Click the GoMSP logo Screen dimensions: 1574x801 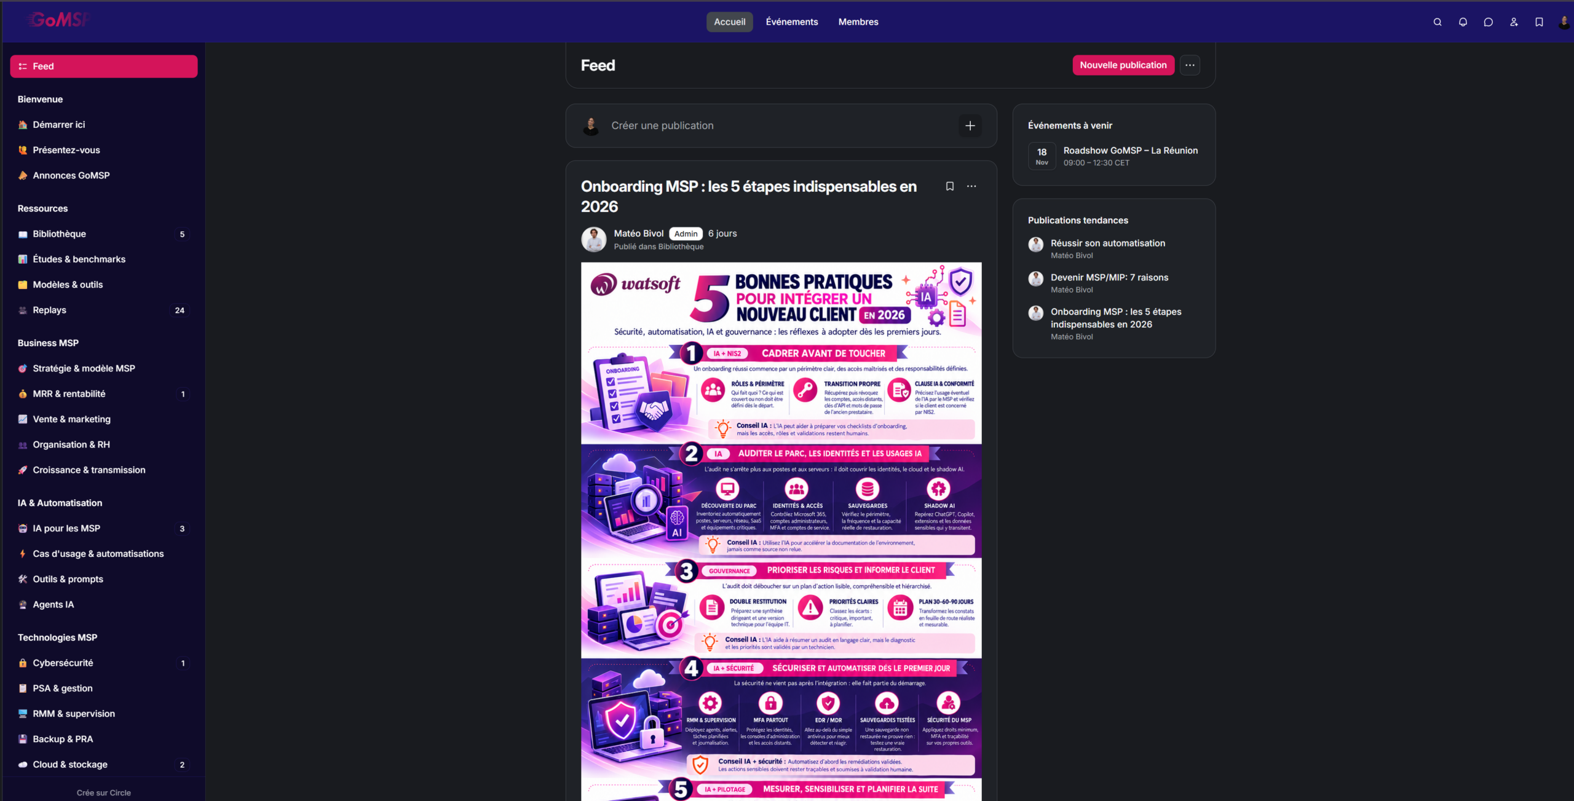(x=60, y=20)
